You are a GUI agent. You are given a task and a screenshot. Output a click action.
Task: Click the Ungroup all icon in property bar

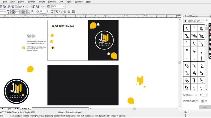pos(61,12)
